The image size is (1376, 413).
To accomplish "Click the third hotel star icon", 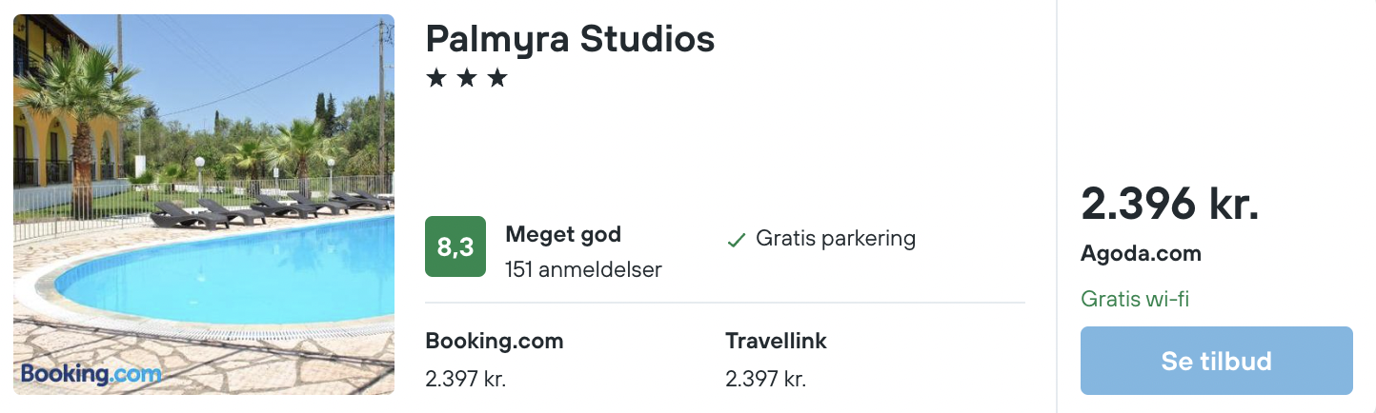I will pos(497,78).
